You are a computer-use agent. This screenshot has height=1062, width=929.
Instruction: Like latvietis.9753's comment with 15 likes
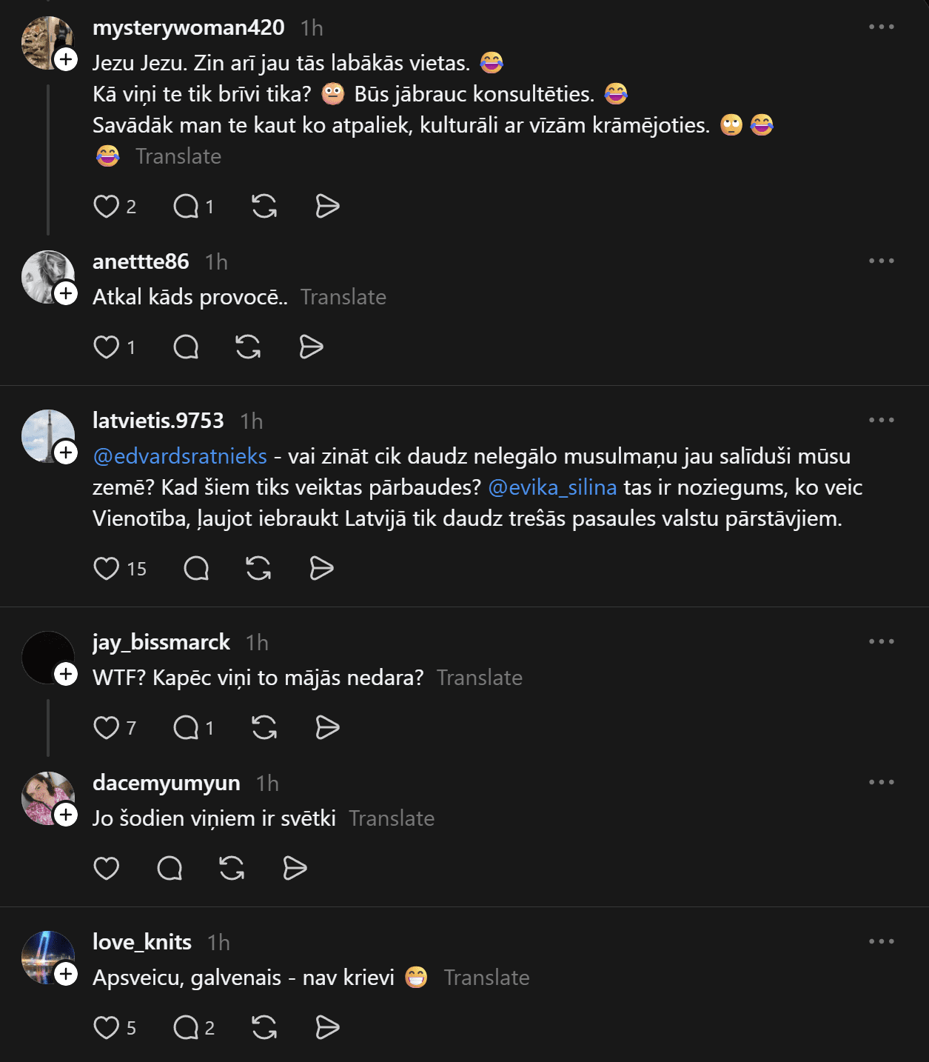[x=107, y=569]
